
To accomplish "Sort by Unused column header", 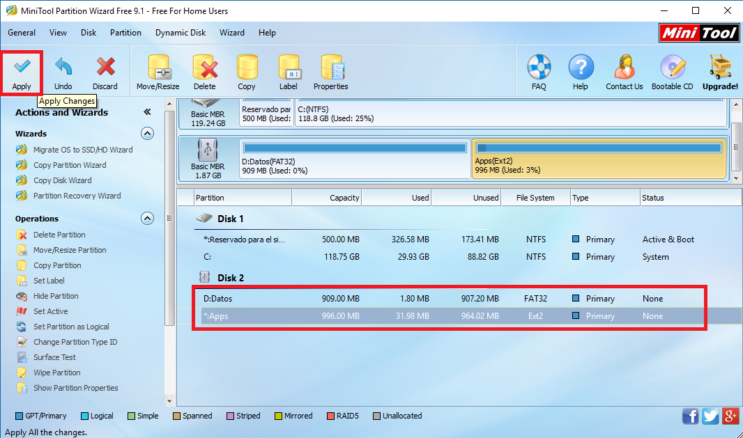I will coord(466,198).
